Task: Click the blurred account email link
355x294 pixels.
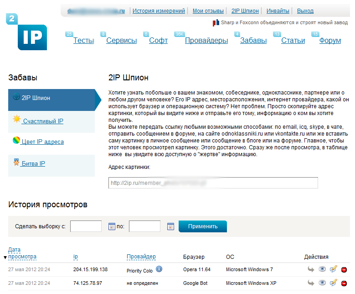Action: (96, 10)
